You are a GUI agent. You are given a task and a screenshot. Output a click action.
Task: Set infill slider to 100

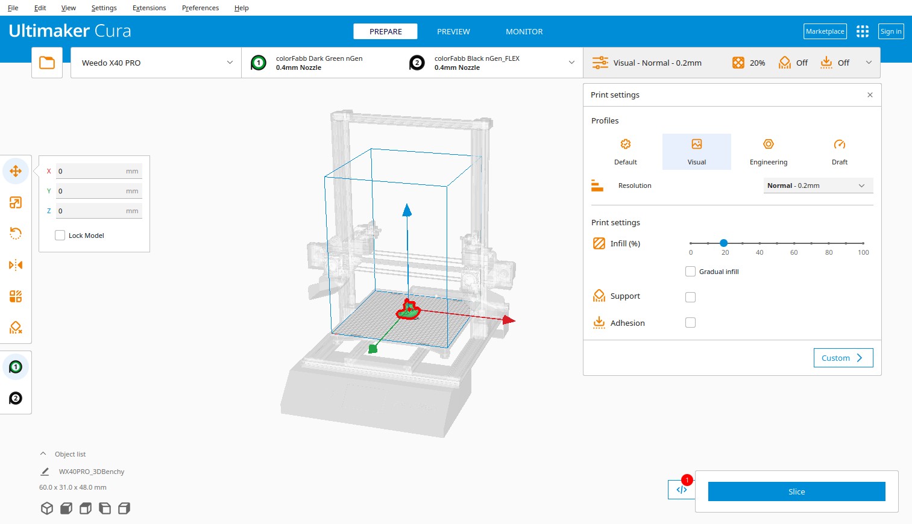click(x=863, y=243)
